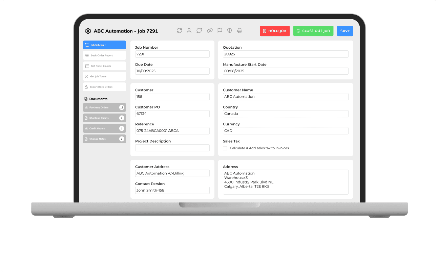This screenshot has width=439, height=273.
Task: Open Back-Order Report in the sidebar
Action: (x=104, y=55)
